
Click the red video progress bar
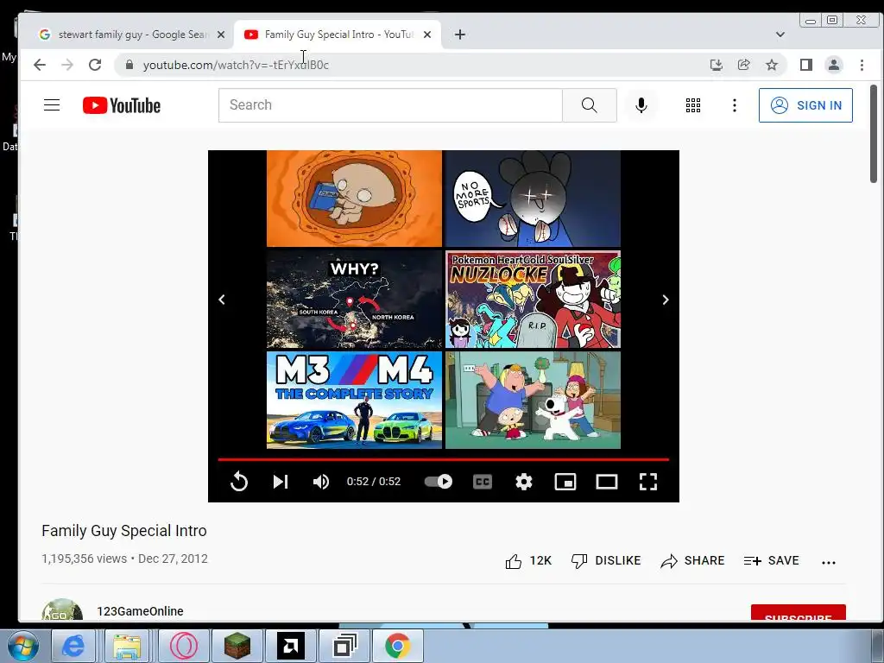(x=443, y=459)
